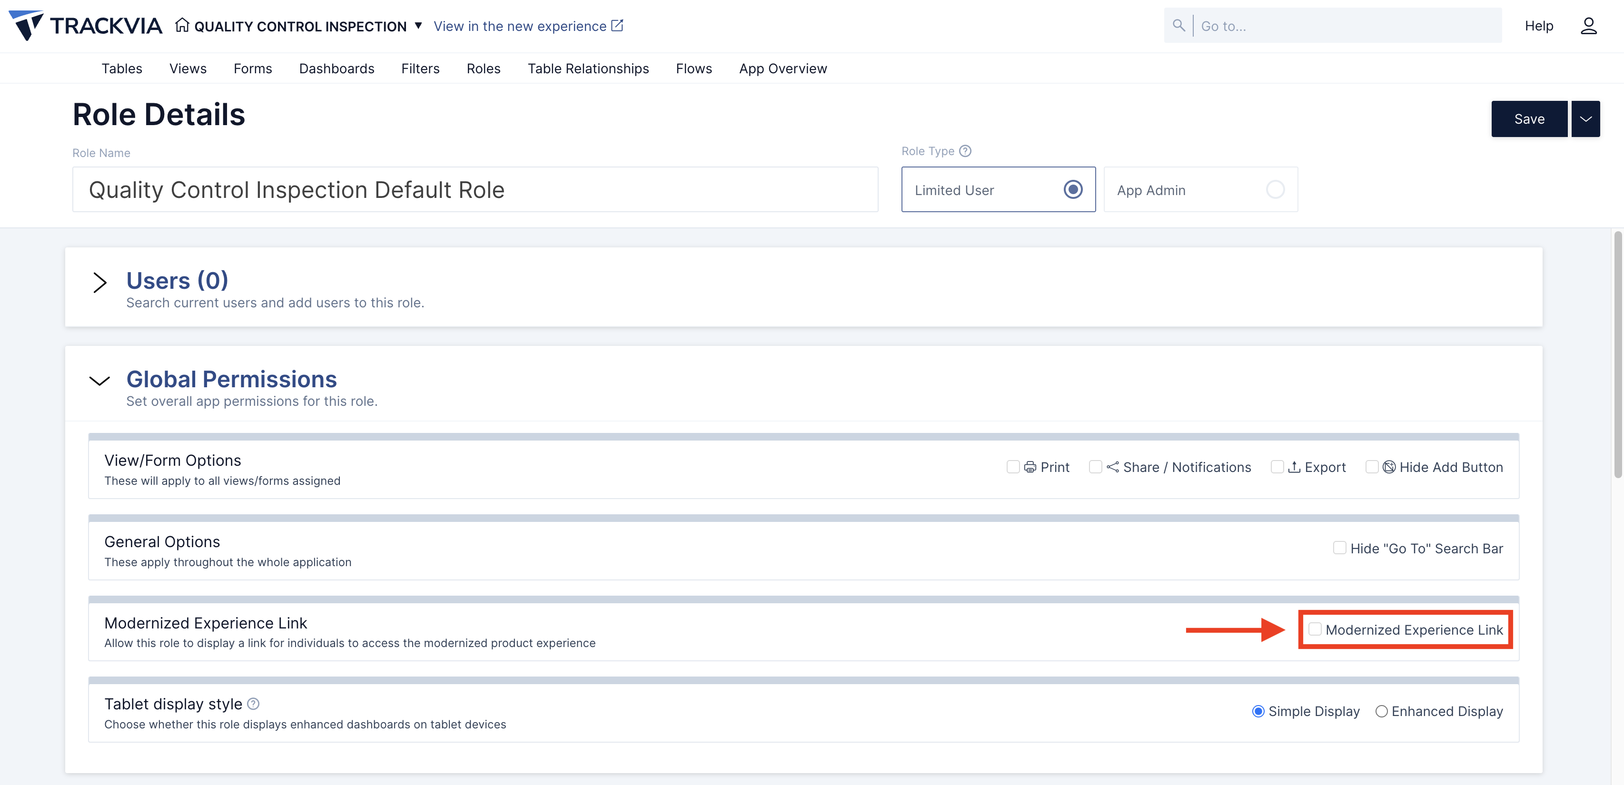Click the share icon by Share / Notifications

pos(1113,467)
